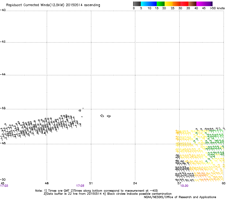Click the '54' longitude axis label
Image resolution: width=226 pixels, height=199 pixels.
tap(135, 183)
